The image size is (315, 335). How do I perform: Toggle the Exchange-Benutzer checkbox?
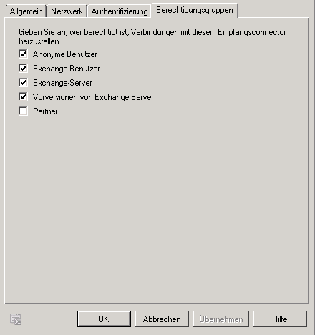tap(23, 69)
